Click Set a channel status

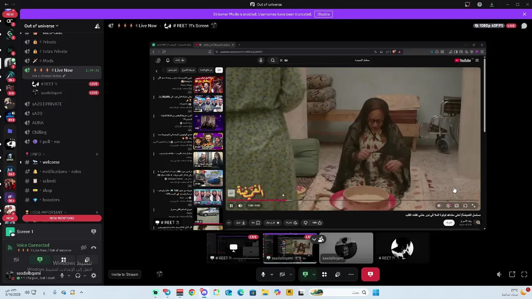point(49,76)
